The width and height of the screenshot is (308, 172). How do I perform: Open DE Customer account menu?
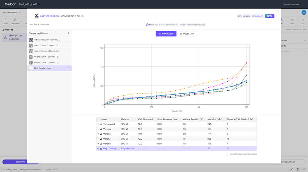(x=291, y=4)
